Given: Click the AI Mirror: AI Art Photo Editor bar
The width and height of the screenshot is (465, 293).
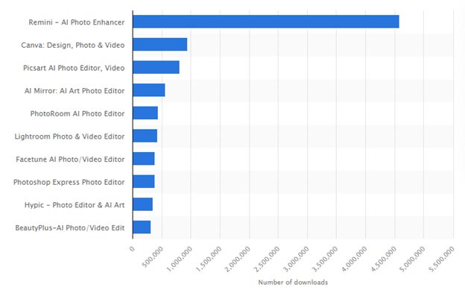Looking at the screenshot, I should pos(149,90).
